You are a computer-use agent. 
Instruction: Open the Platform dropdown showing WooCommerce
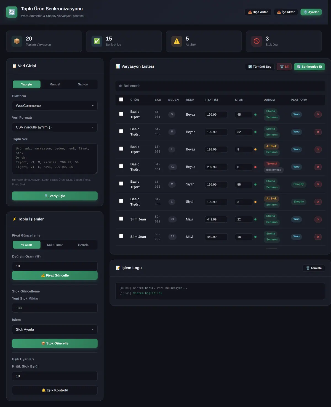pos(55,106)
